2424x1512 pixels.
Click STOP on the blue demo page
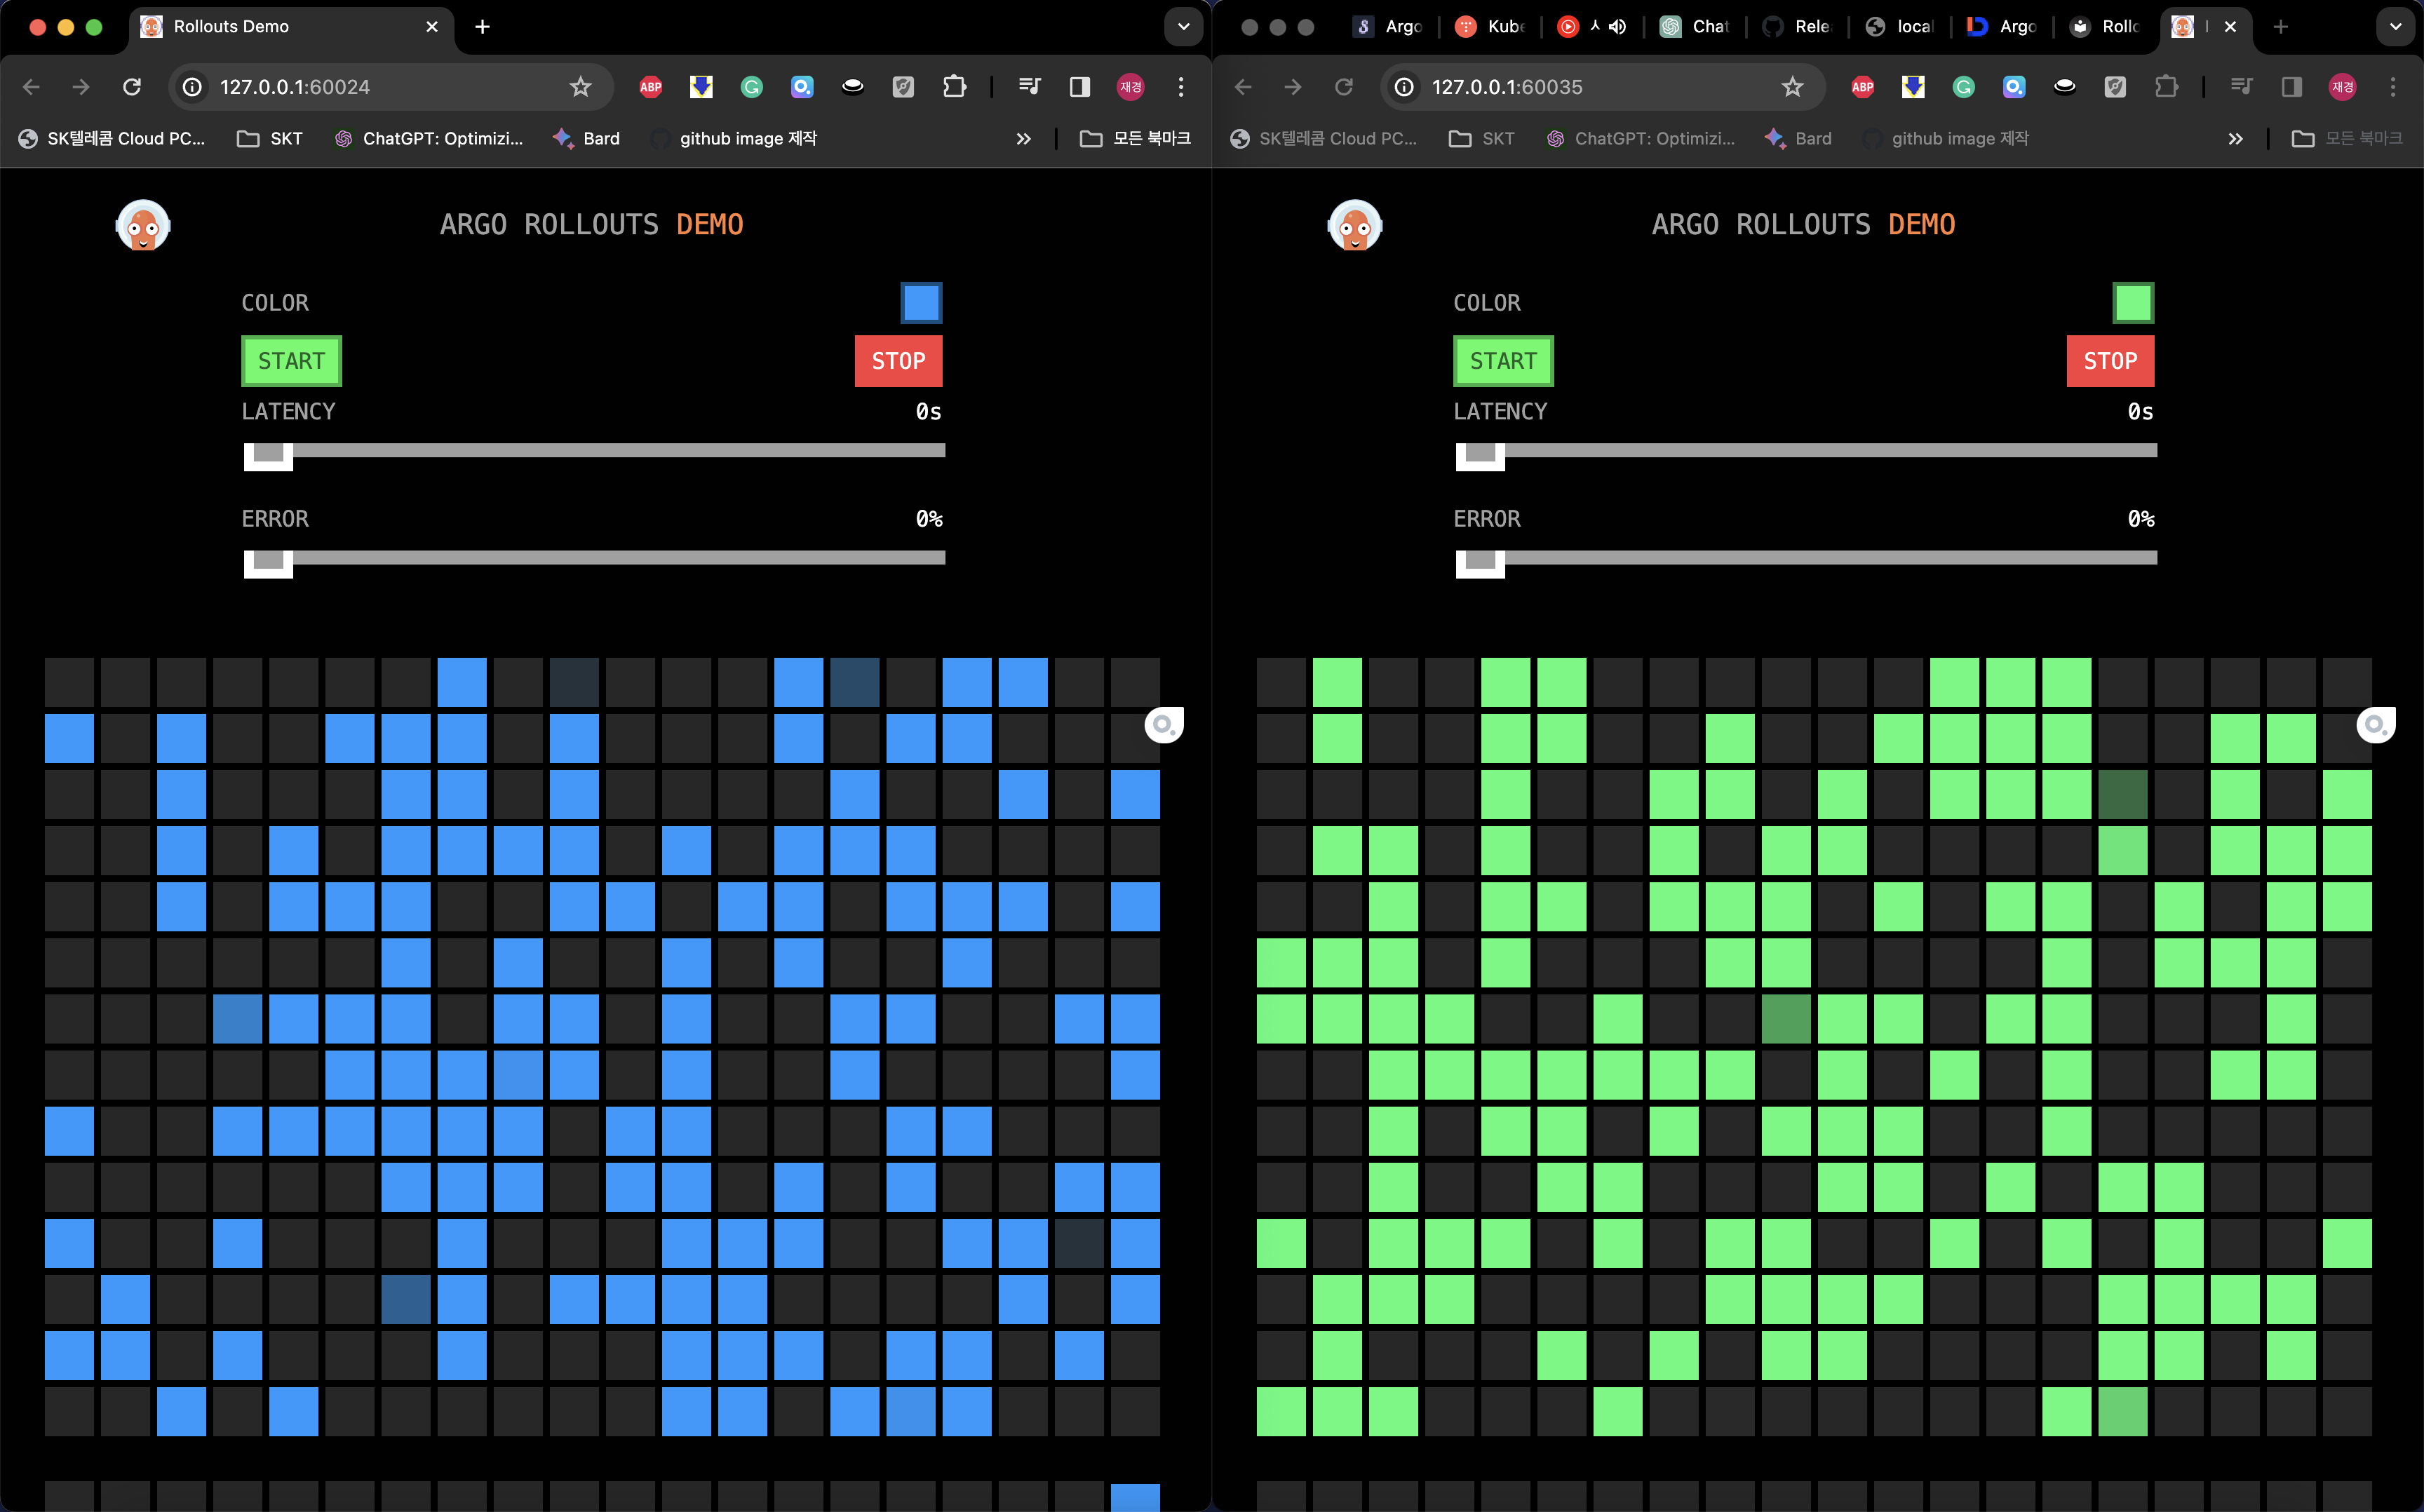[x=898, y=361]
